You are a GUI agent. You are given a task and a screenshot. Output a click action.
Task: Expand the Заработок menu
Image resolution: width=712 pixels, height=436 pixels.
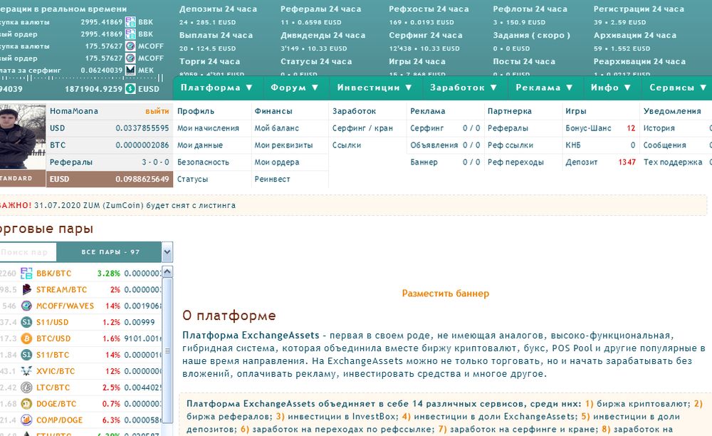(x=464, y=88)
